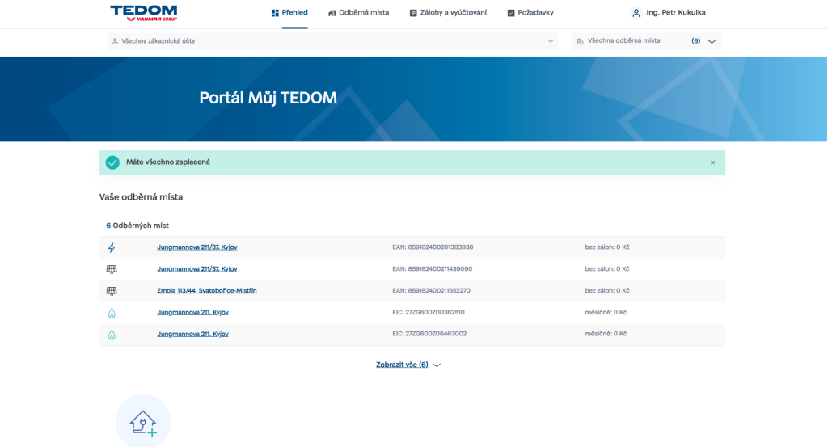Expand Zobrazit vše (6) list
The height and width of the screenshot is (447, 828).
click(x=408, y=365)
